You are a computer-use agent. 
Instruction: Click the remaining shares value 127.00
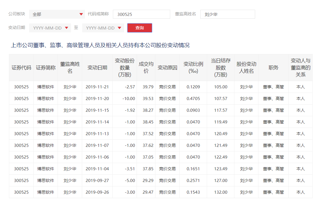[x=221, y=181]
